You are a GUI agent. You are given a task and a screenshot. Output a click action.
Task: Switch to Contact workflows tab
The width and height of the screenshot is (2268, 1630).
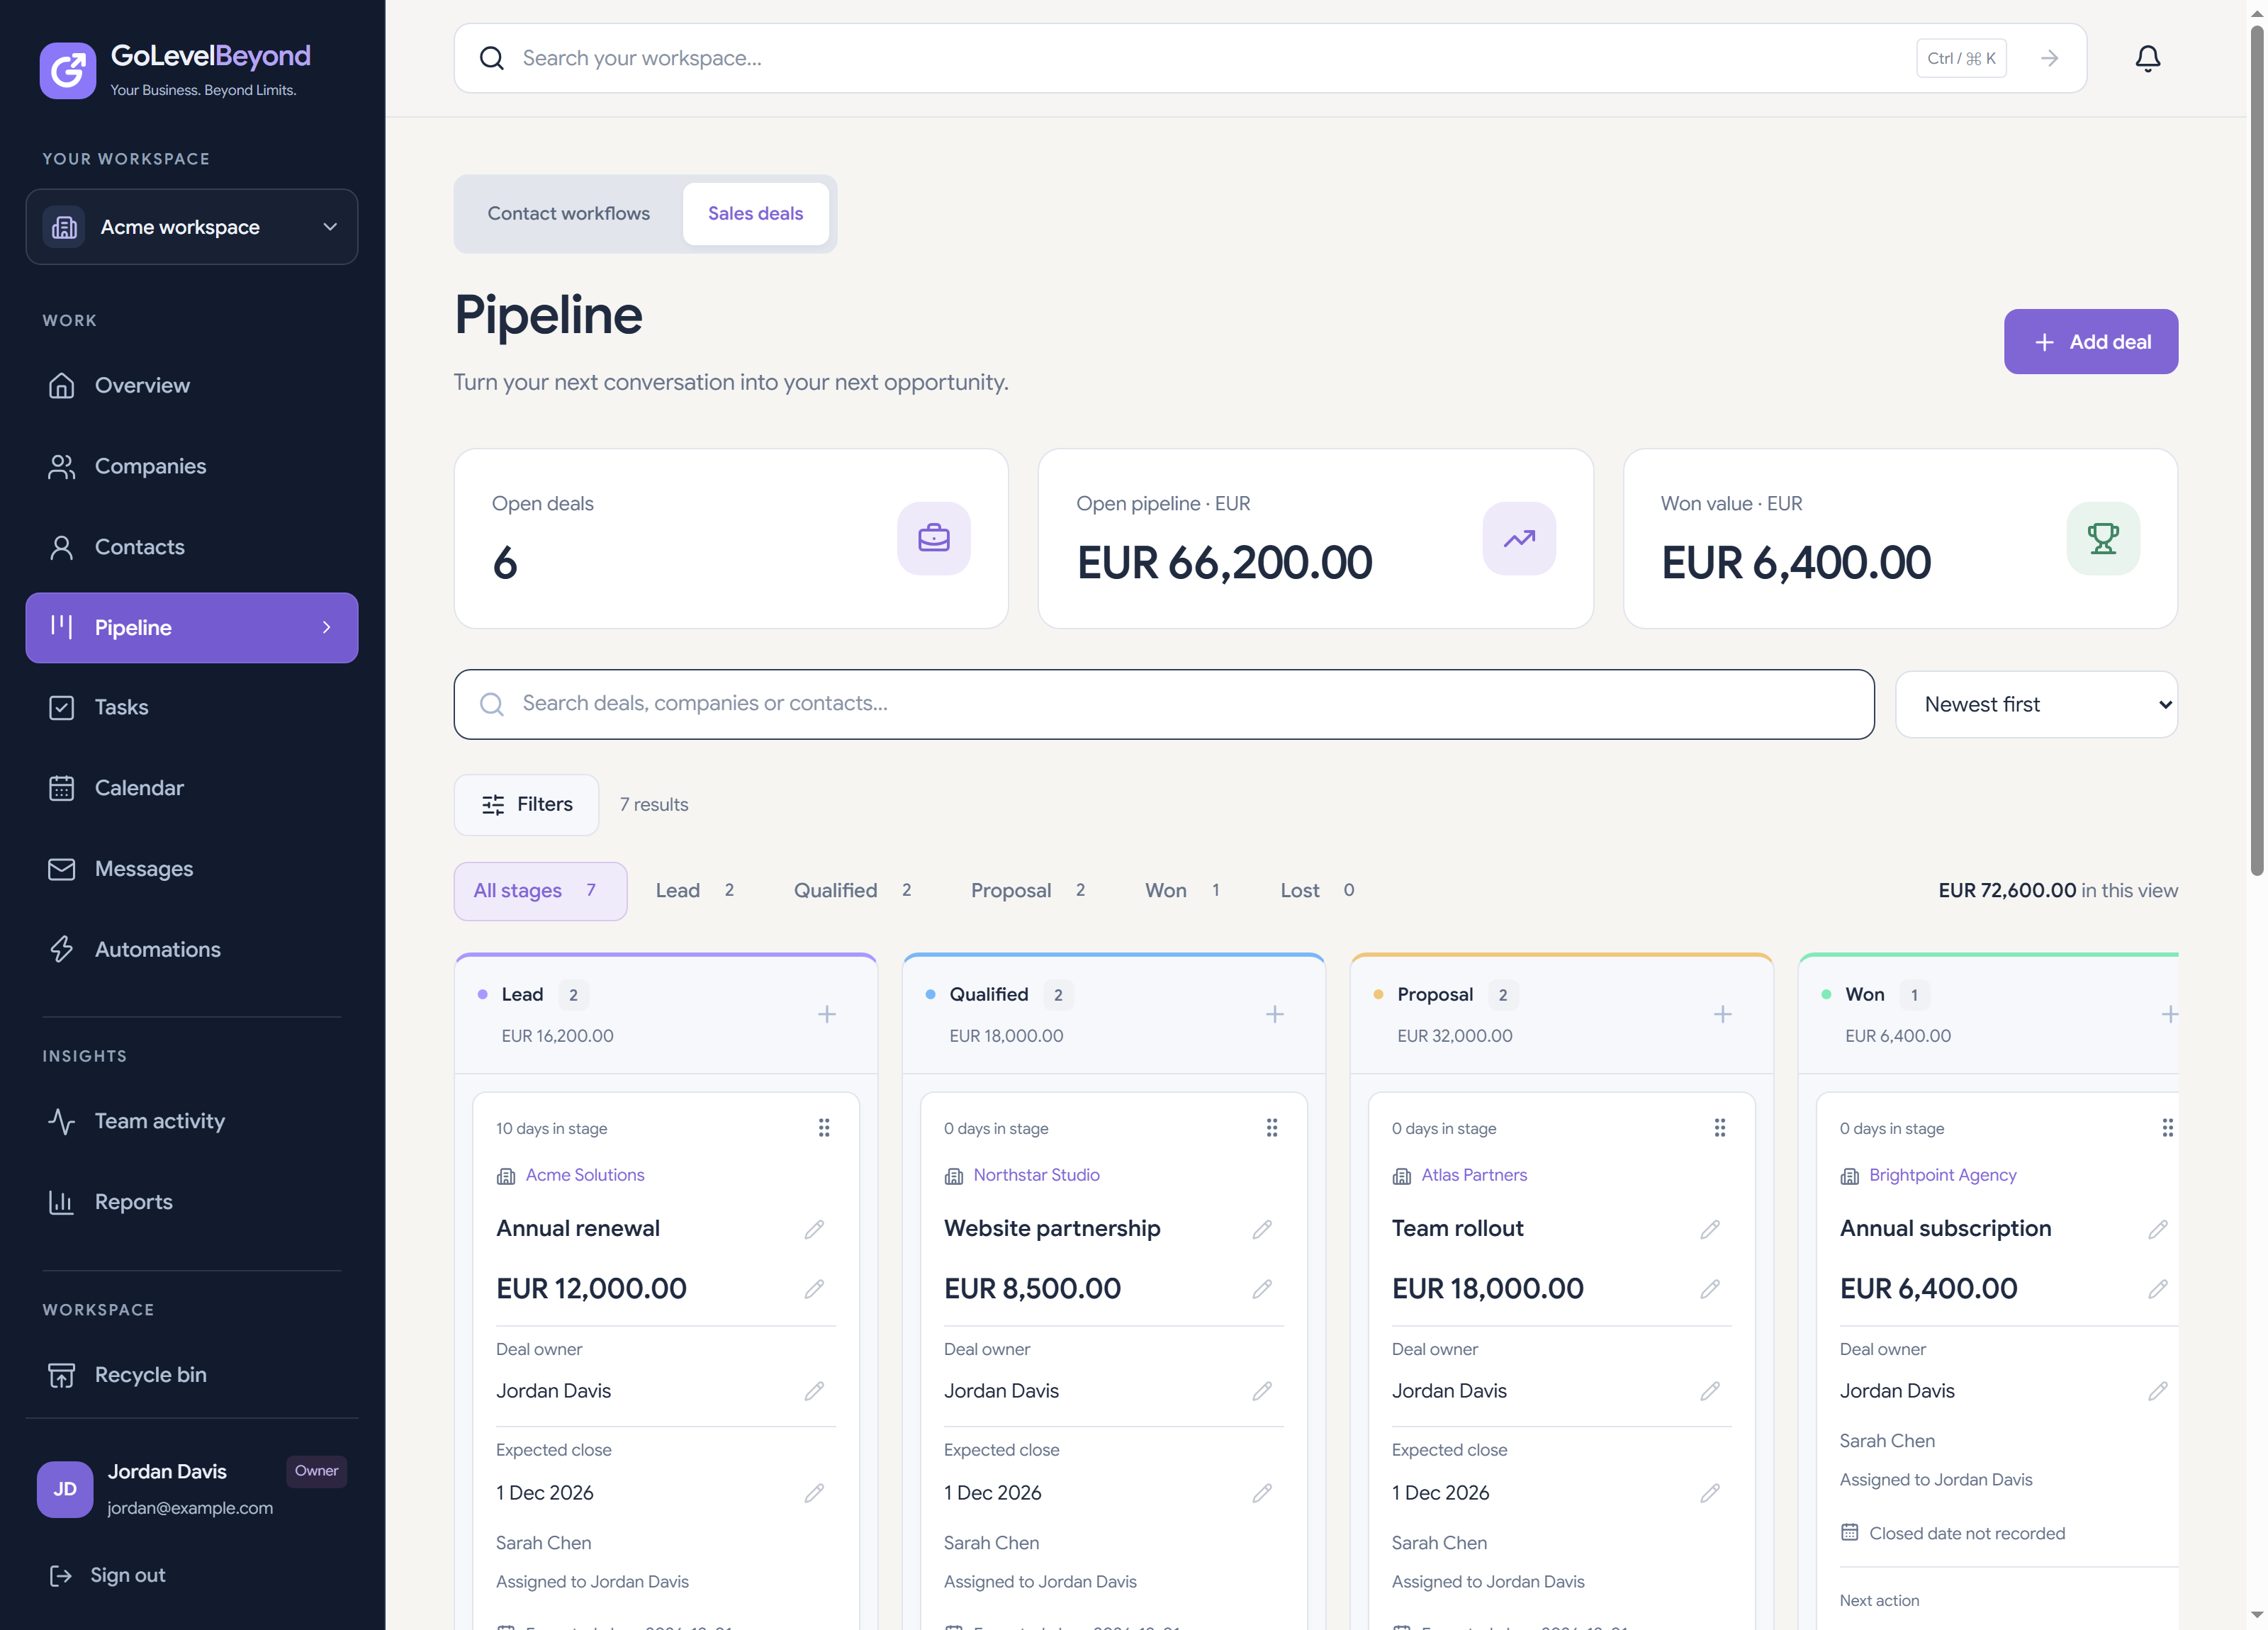pos(568,213)
